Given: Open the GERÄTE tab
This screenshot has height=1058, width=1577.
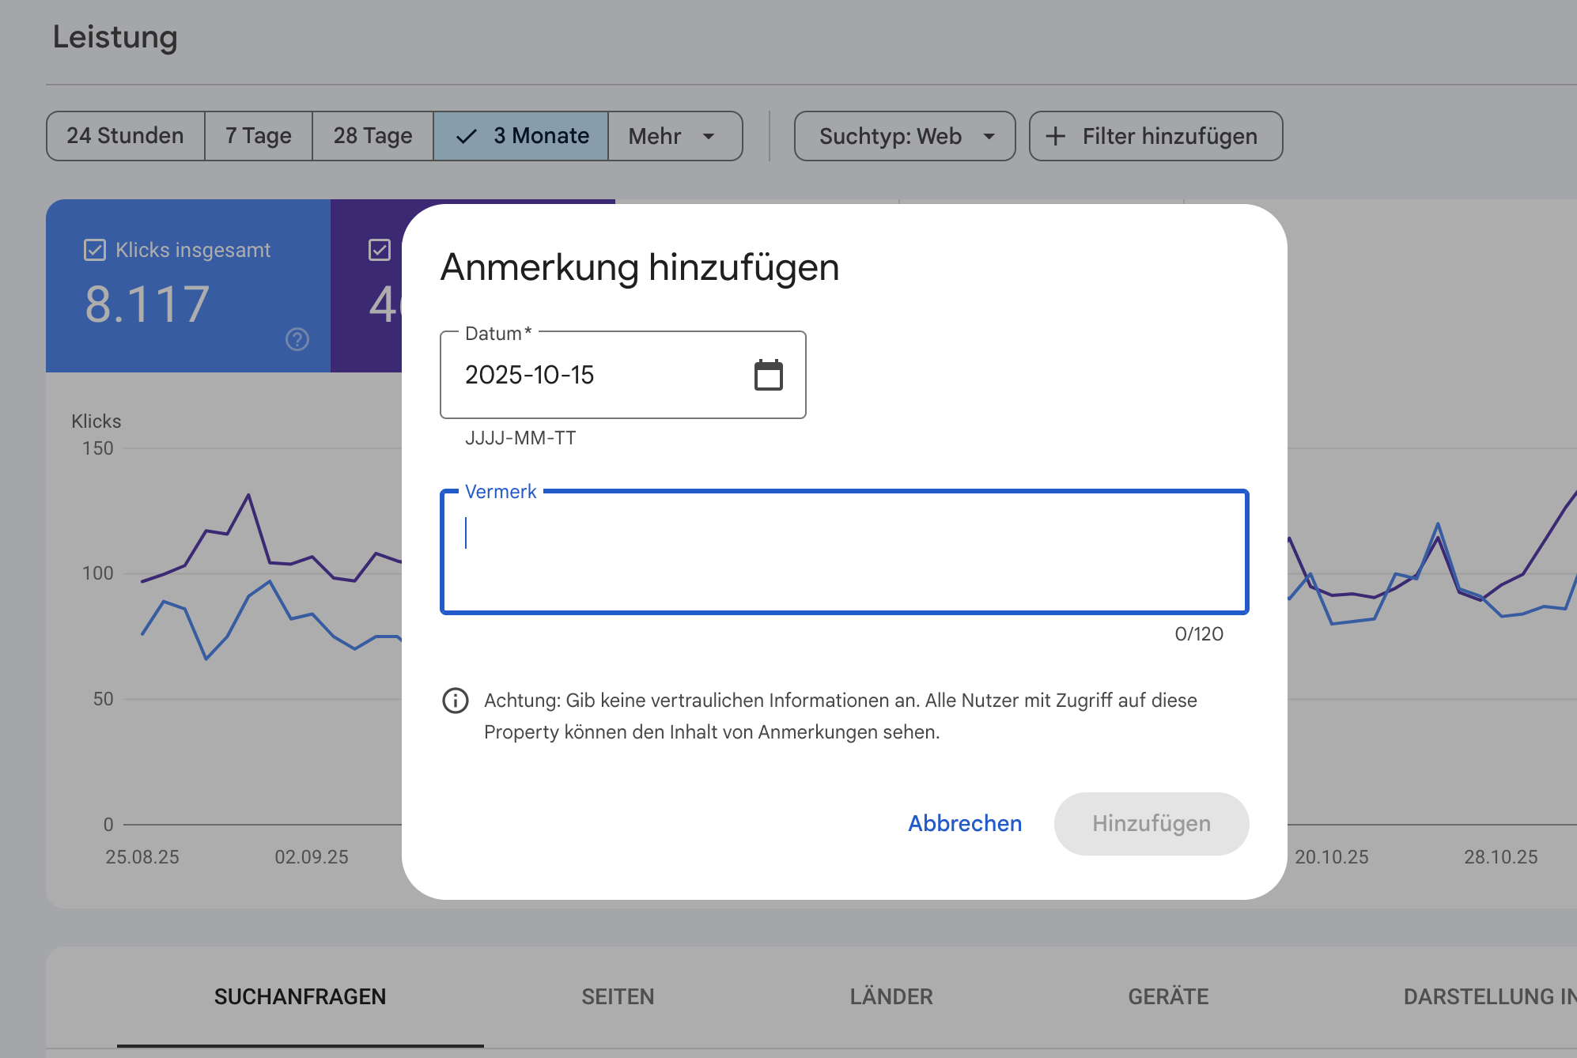Looking at the screenshot, I should 1168,996.
